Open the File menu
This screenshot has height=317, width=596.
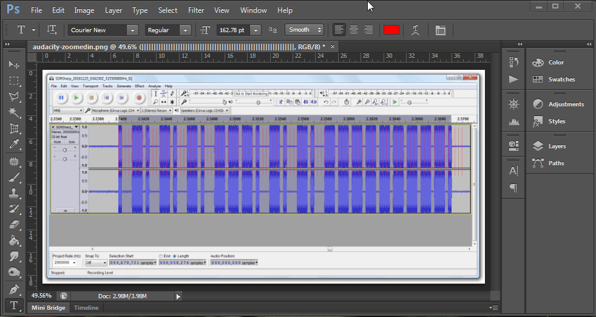click(x=36, y=10)
